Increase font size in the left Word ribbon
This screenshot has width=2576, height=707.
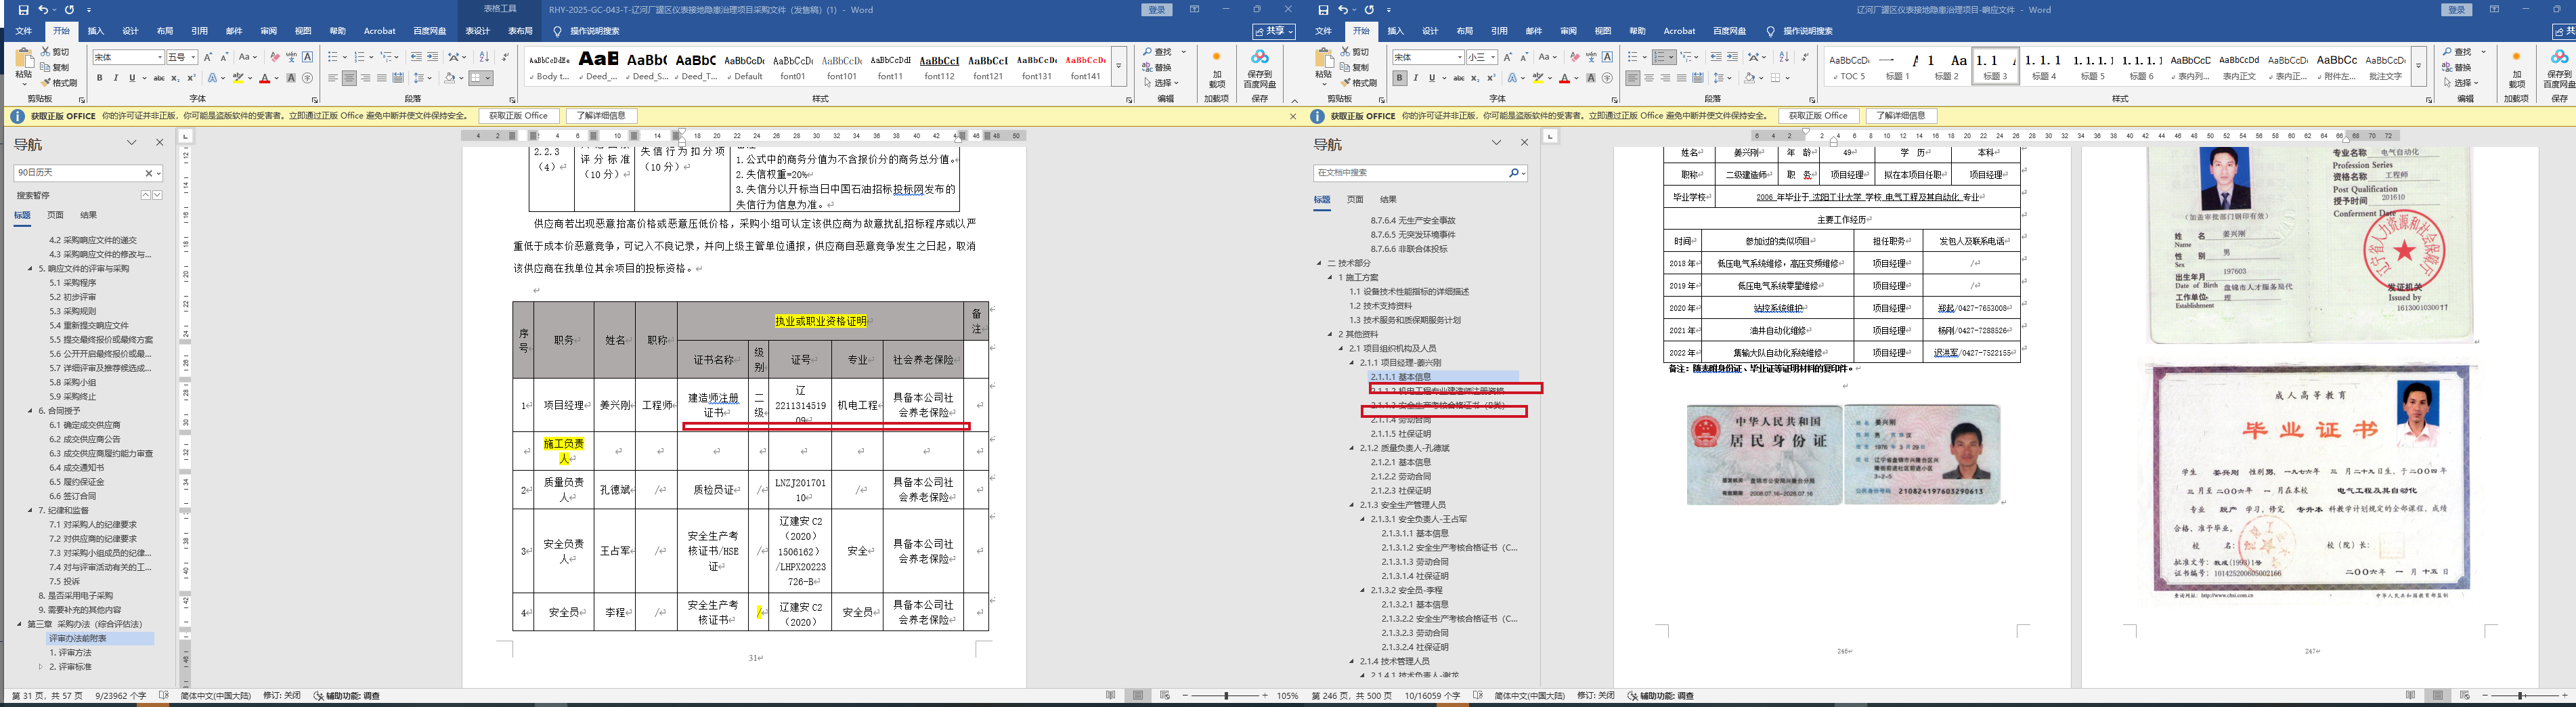(208, 57)
